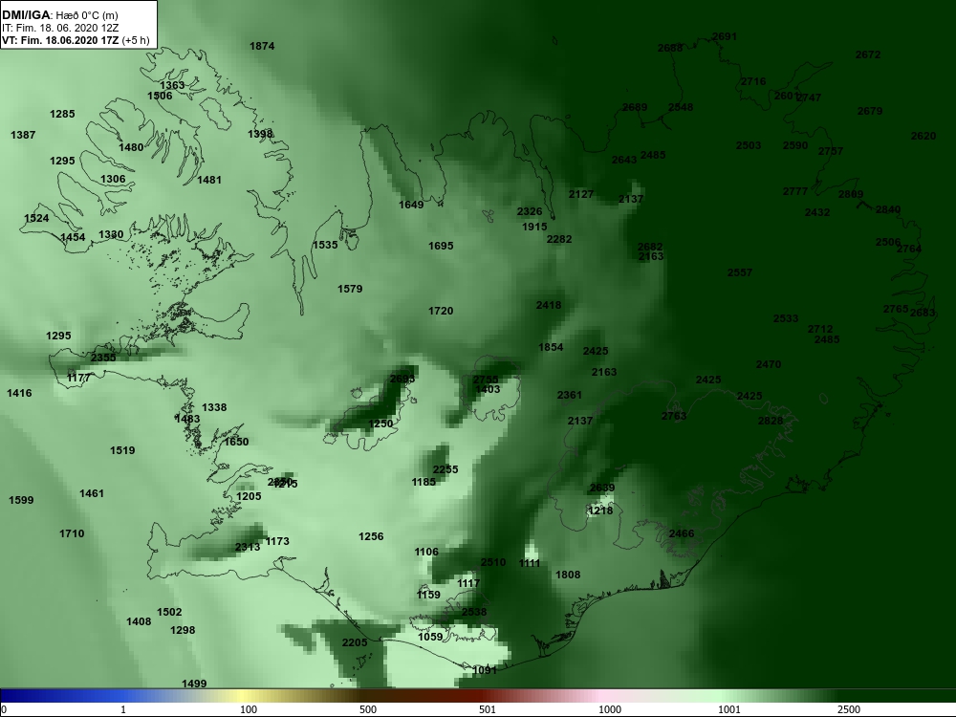The height and width of the screenshot is (717, 956).
Task: Click the 2672 value
Action: (868, 54)
